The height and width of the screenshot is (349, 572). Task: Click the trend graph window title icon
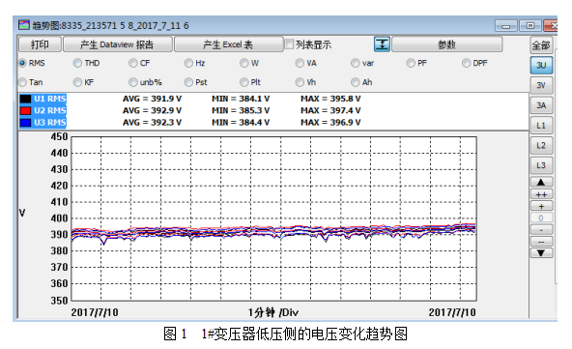click(x=24, y=25)
